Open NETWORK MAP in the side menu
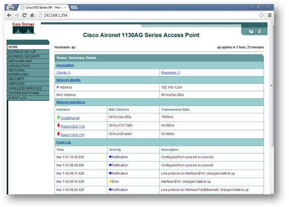Image resolution: width=289 pixels, height=207 pixels. click(x=28, y=61)
